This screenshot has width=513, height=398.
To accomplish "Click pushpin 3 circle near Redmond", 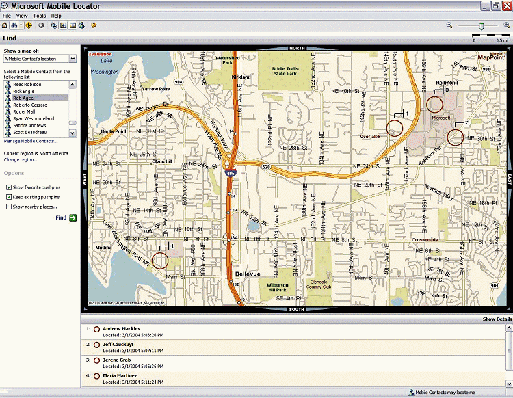I will [x=434, y=105].
